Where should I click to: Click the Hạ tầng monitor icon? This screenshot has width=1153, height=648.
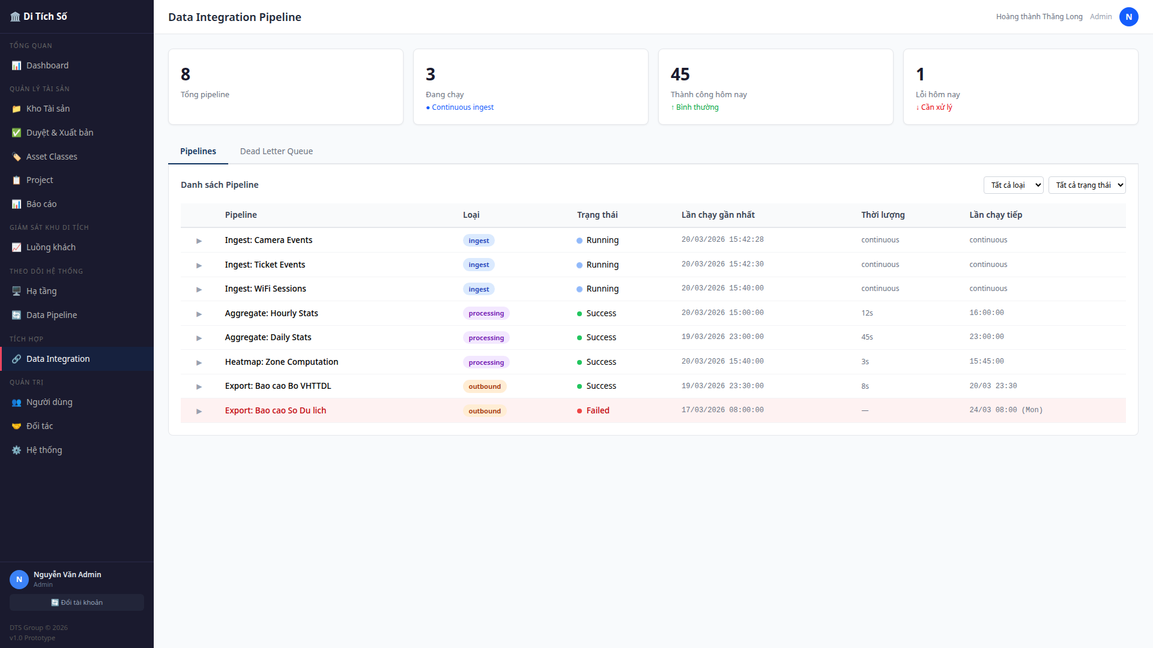coord(16,291)
